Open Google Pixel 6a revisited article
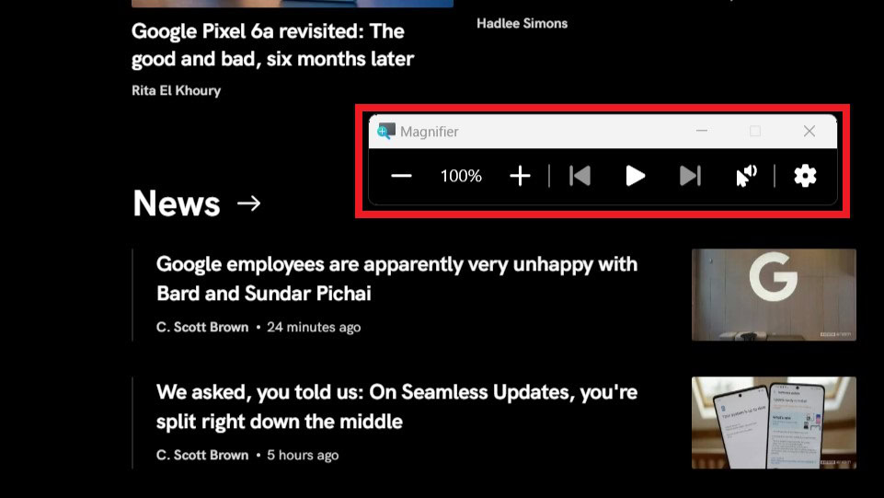Viewport: 884px width, 498px height. pyautogui.click(x=273, y=45)
